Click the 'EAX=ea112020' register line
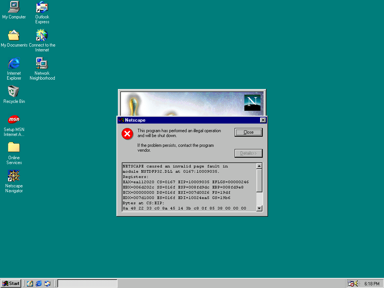Viewport: 384px width, 288px height. click(186, 182)
